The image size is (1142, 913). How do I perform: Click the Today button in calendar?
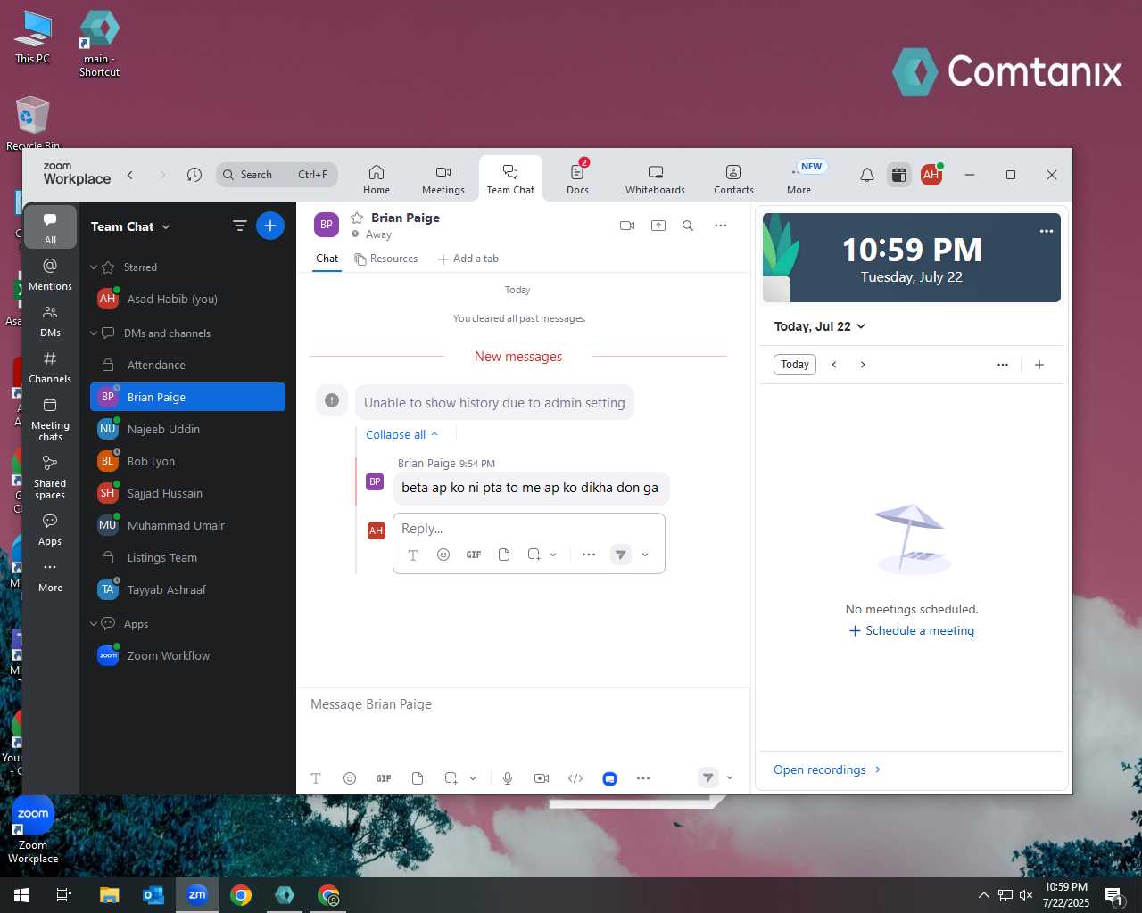pos(794,365)
